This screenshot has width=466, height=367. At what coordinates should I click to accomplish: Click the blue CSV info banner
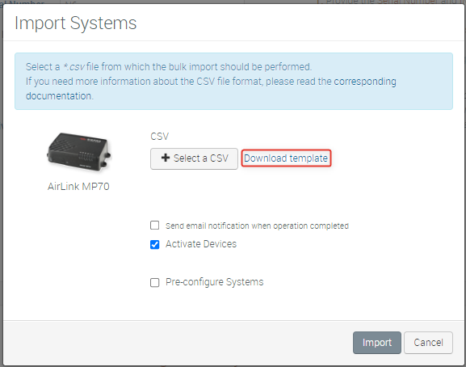[x=233, y=81]
